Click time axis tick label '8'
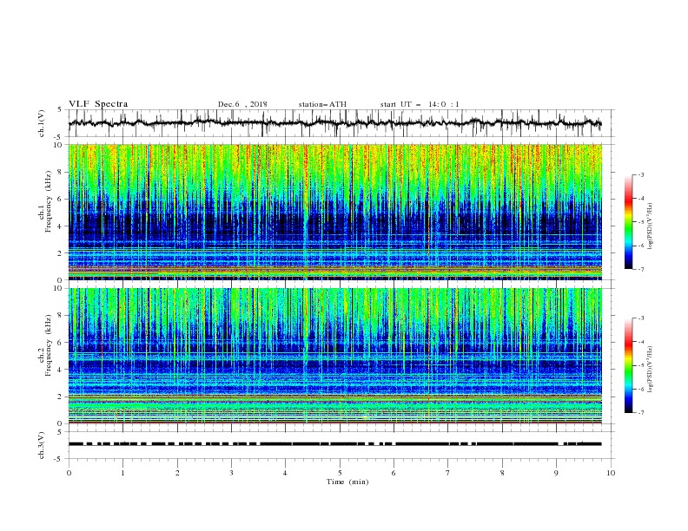Viewport: 688px width, 531px height. [x=502, y=473]
